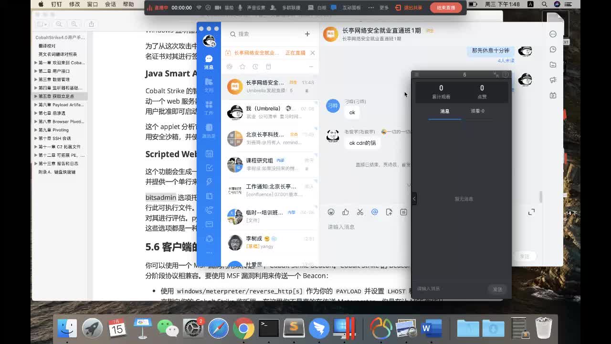The height and width of the screenshot is (344, 611).
Task: Expand 第六章 Payload Artifacts in the PDF outline
Action: click(x=36, y=105)
